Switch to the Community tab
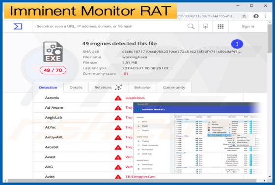The height and width of the screenshot is (185, 275). (174, 87)
